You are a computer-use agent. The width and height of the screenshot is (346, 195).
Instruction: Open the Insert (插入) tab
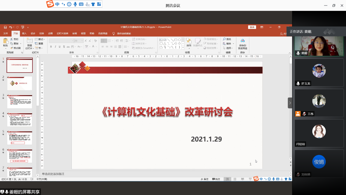point(24,34)
